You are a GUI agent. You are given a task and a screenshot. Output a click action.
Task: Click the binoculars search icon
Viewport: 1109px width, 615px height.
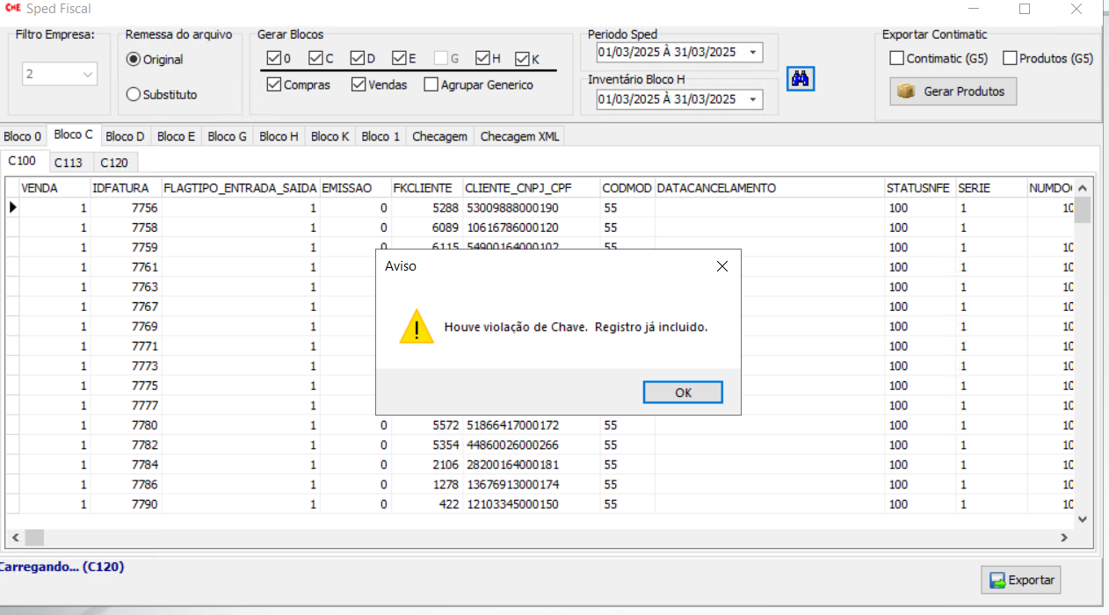coord(801,78)
